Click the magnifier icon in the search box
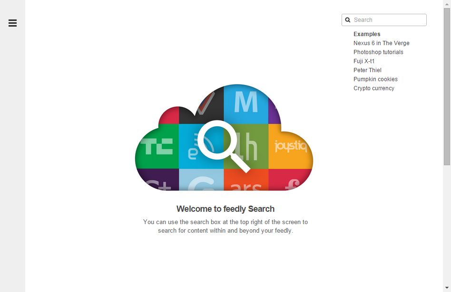This screenshot has width=451, height=292. click(x=348, y=20)
